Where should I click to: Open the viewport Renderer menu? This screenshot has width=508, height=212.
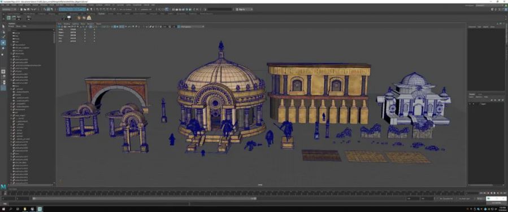(x=90, y=24)
